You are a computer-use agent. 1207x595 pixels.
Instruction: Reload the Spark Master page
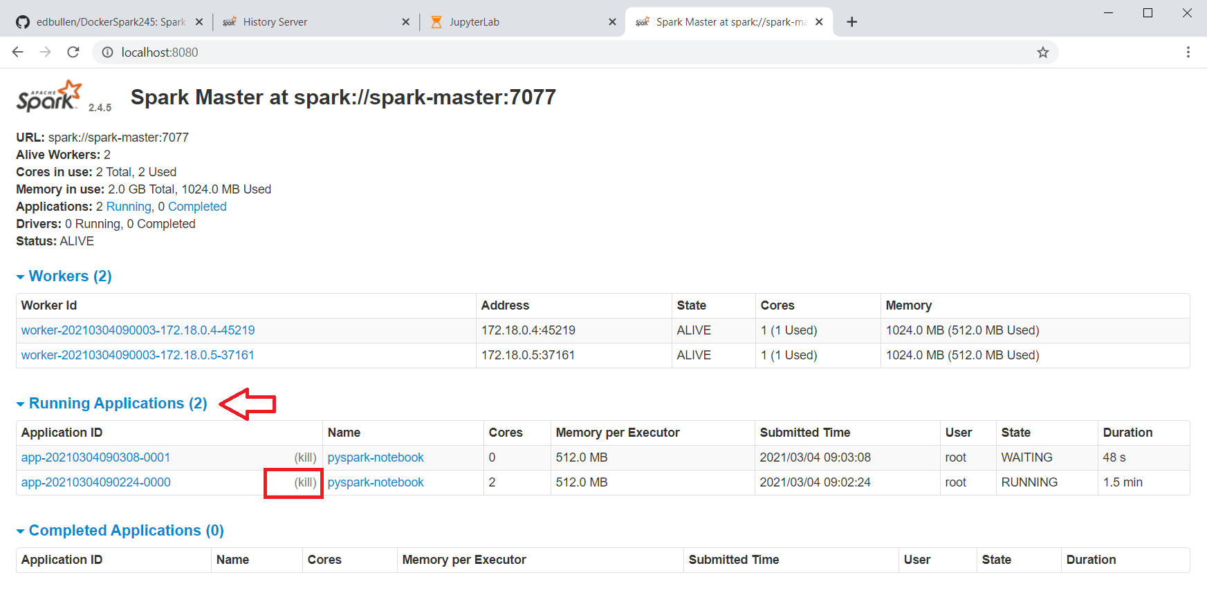(73, 52)
